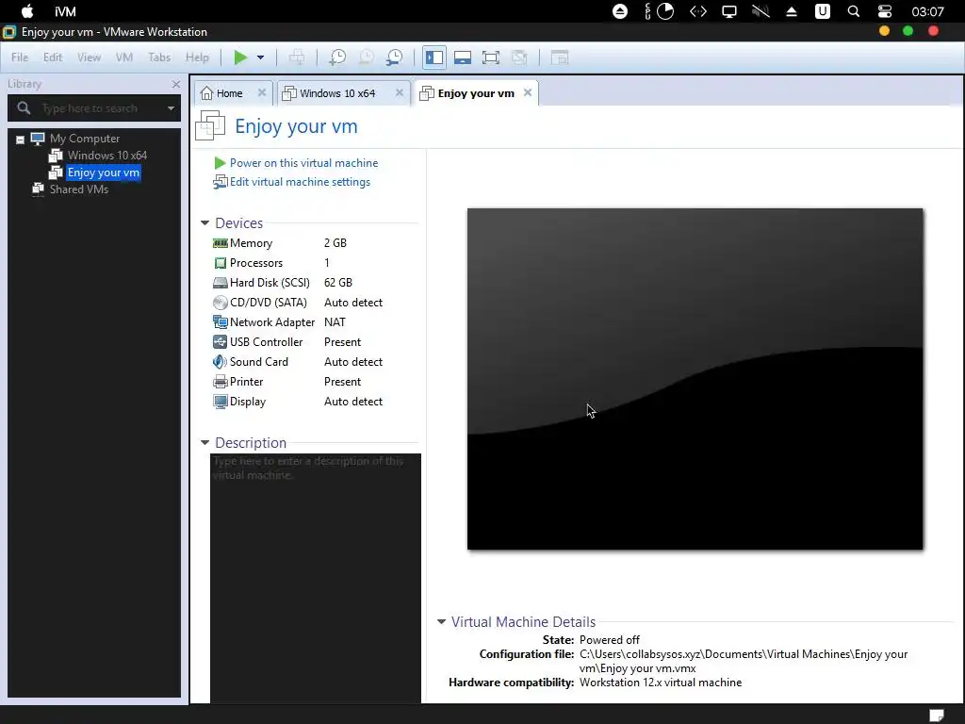
Task: Click the Sound Card device icon
Action: point(220,361)
